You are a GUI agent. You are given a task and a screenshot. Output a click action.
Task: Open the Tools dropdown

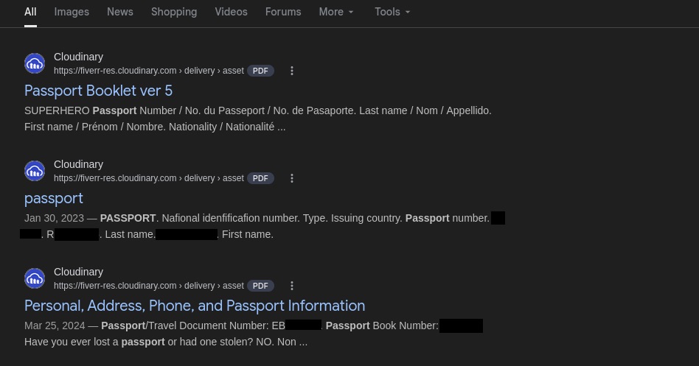point(392,12)
